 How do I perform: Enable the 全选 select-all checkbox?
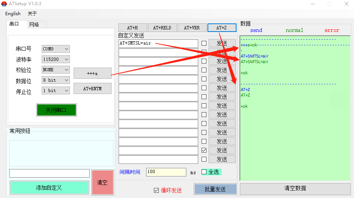point(204,172)
